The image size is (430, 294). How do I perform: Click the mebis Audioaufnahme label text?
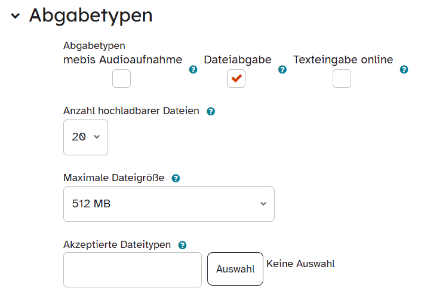pos(123,60)
